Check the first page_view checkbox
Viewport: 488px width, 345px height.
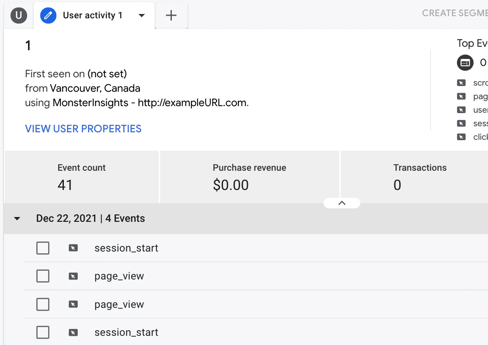pos(43,276)
